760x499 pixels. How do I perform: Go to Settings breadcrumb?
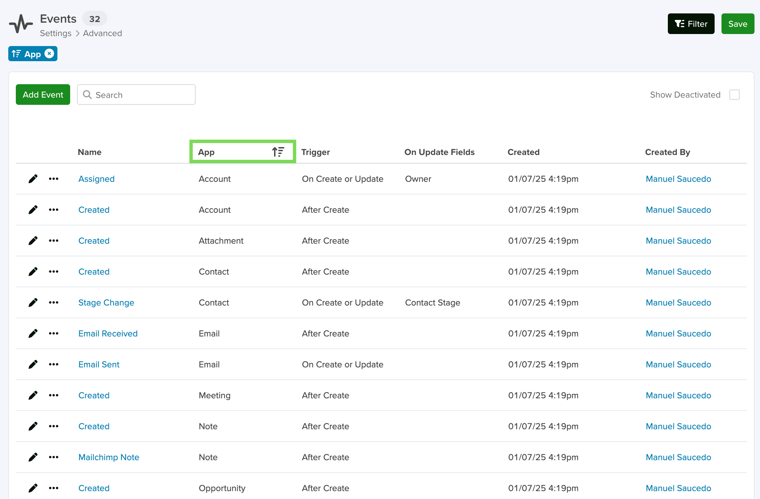tap(56, 33)
